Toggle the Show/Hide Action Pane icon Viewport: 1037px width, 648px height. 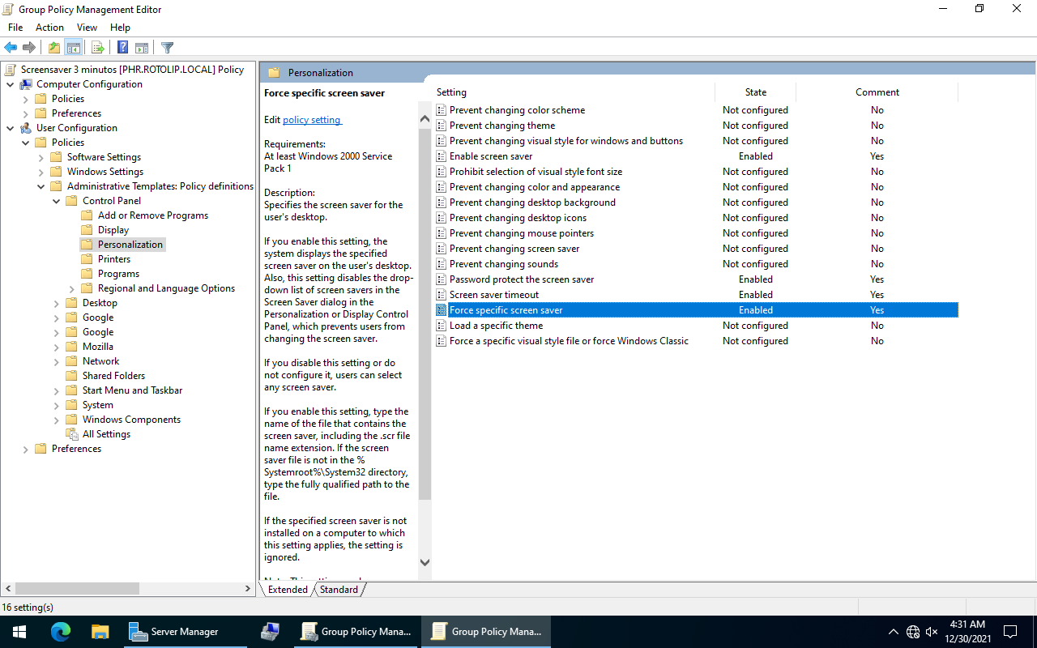(142, 48)
